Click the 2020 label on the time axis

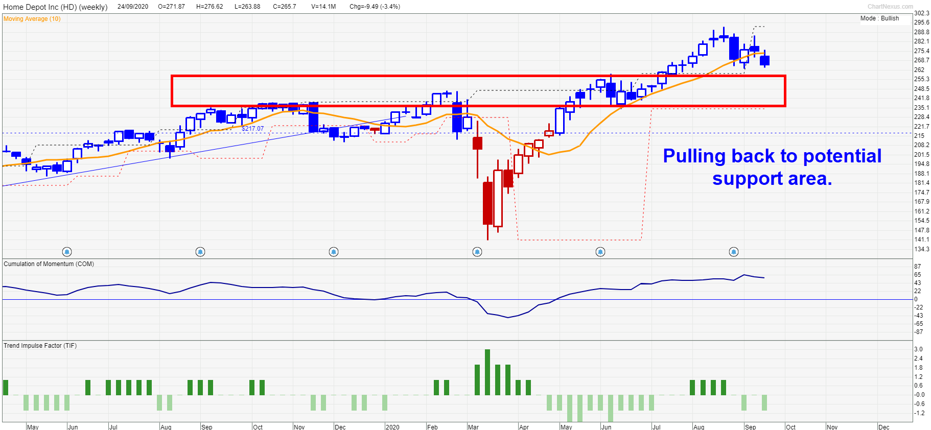[392, 427]
